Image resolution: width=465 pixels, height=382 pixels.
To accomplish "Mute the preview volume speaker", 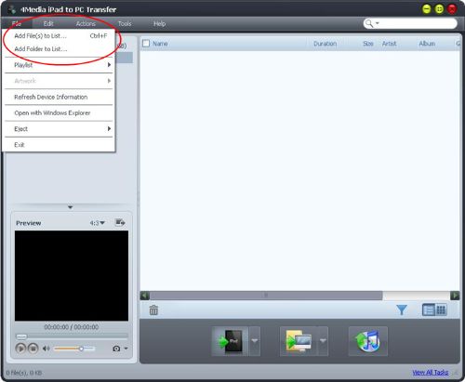I will pos(46,349).
